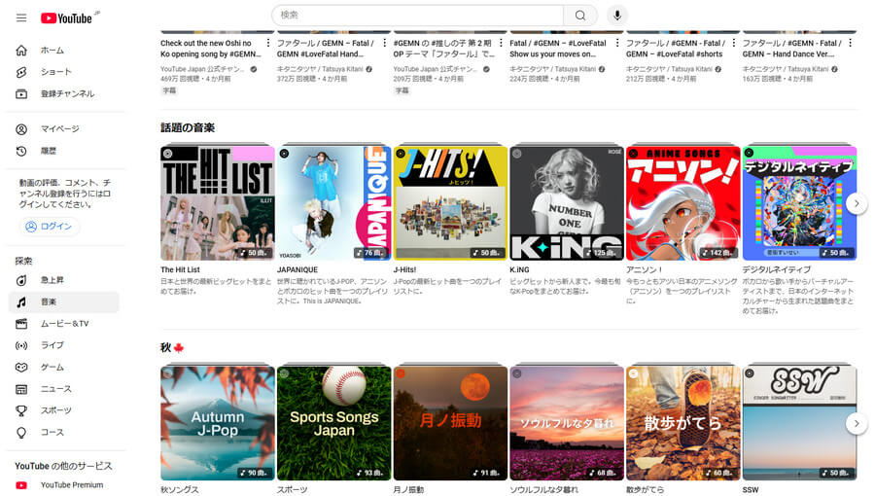
Task: Open the hamburger guide menu
Action: [21, 18]
